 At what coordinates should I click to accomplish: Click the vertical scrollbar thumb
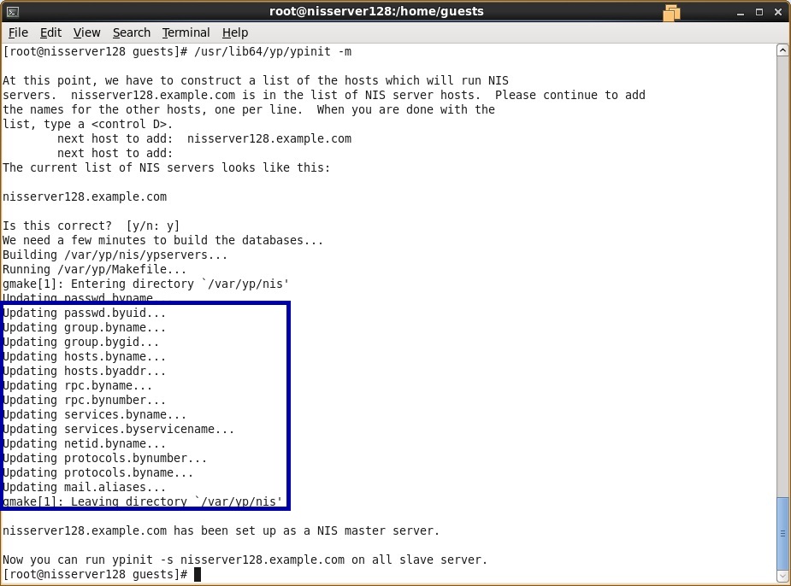[x=782, y=534]
